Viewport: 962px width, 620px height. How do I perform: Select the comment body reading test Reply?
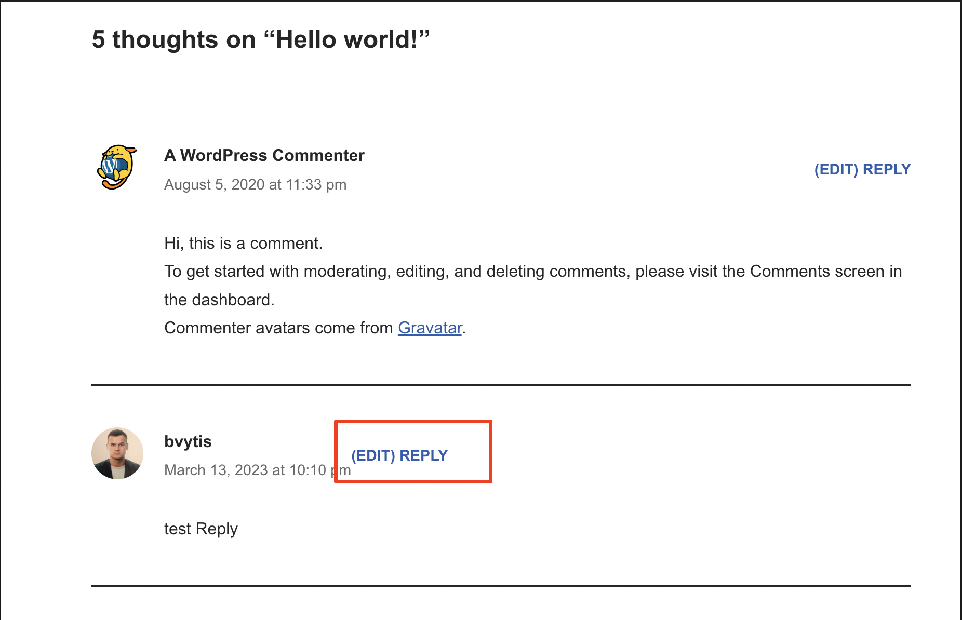201,528
